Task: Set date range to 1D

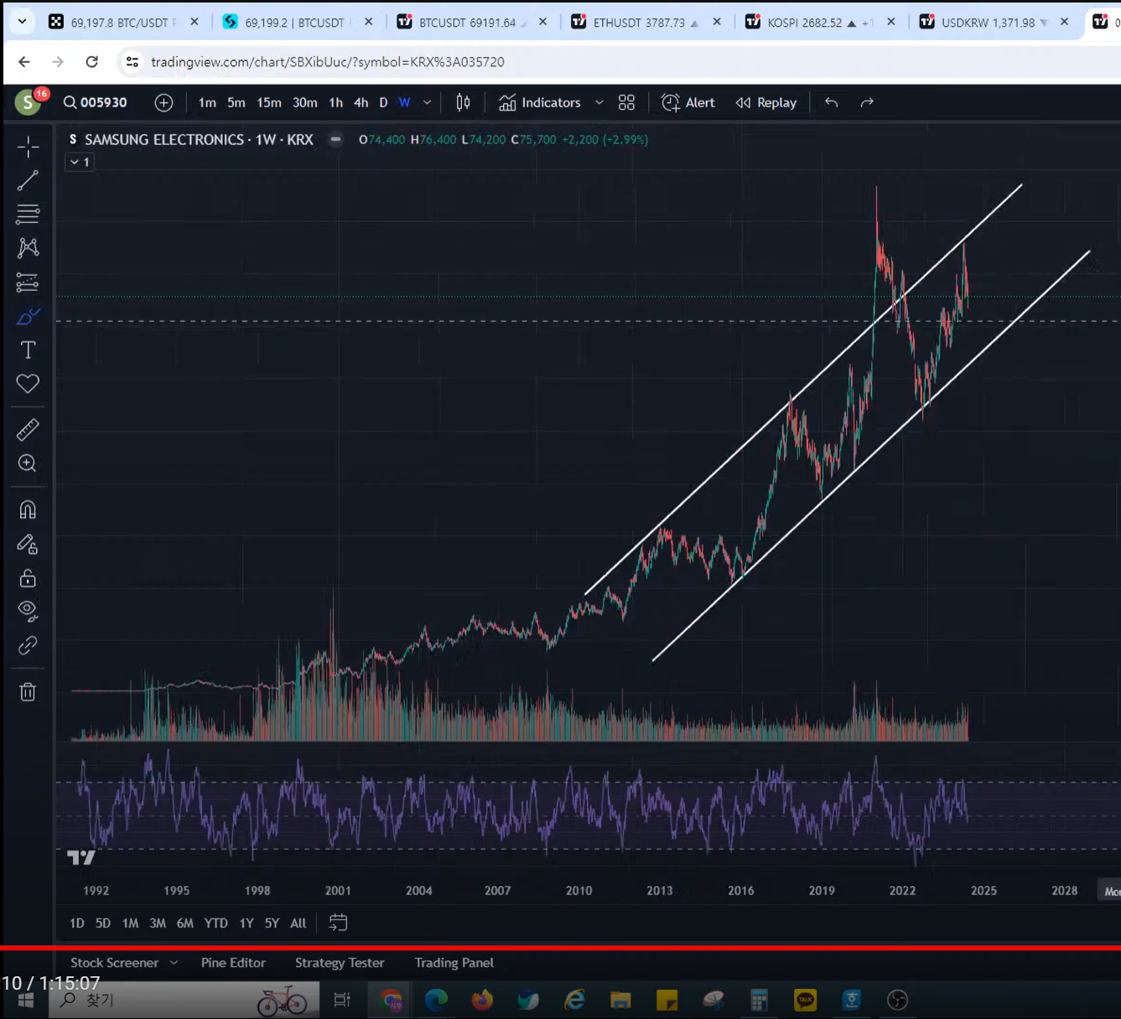Action: pyautogui.click(x=77, y=923)
